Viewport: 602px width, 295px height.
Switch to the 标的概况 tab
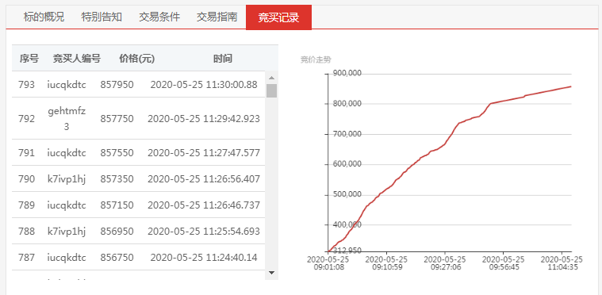(x=44, y=17)
